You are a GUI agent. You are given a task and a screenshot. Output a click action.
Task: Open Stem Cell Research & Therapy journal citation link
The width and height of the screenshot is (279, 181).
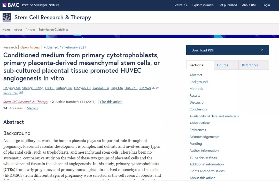click(26, 102)
